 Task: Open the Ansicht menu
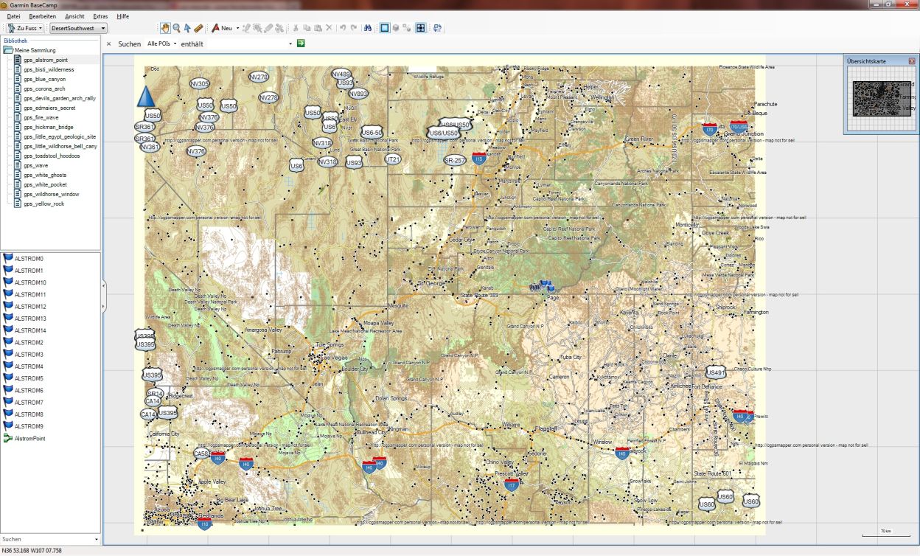[x=74, y=15]
